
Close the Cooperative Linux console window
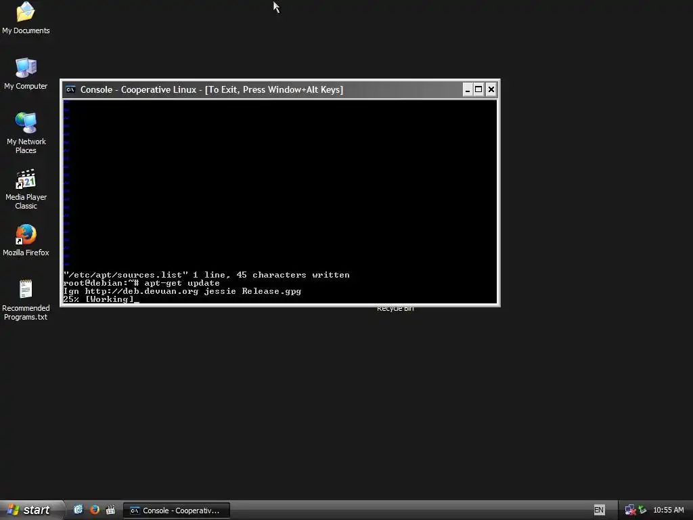click(491, 90)
